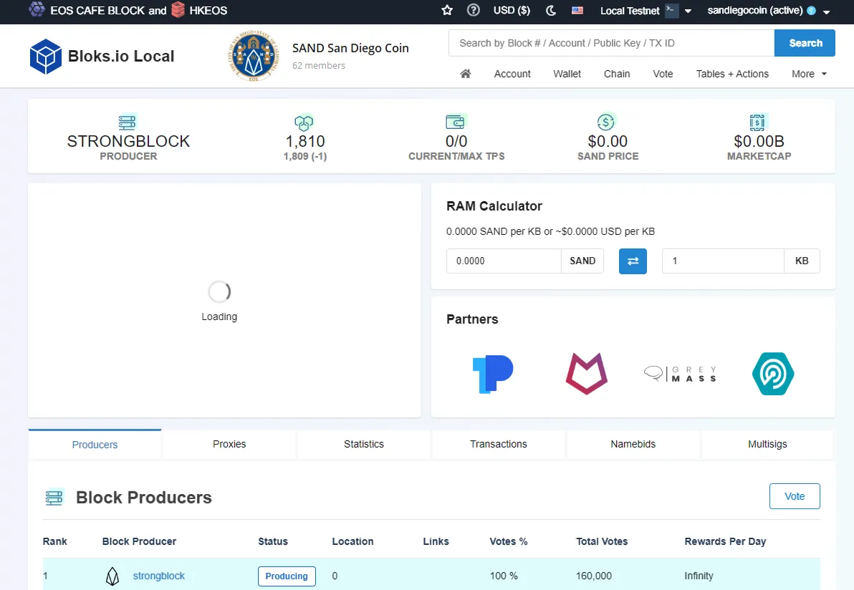Open the strongblock producer link
Screen dimensions: 854x590
tap(158, 576)
